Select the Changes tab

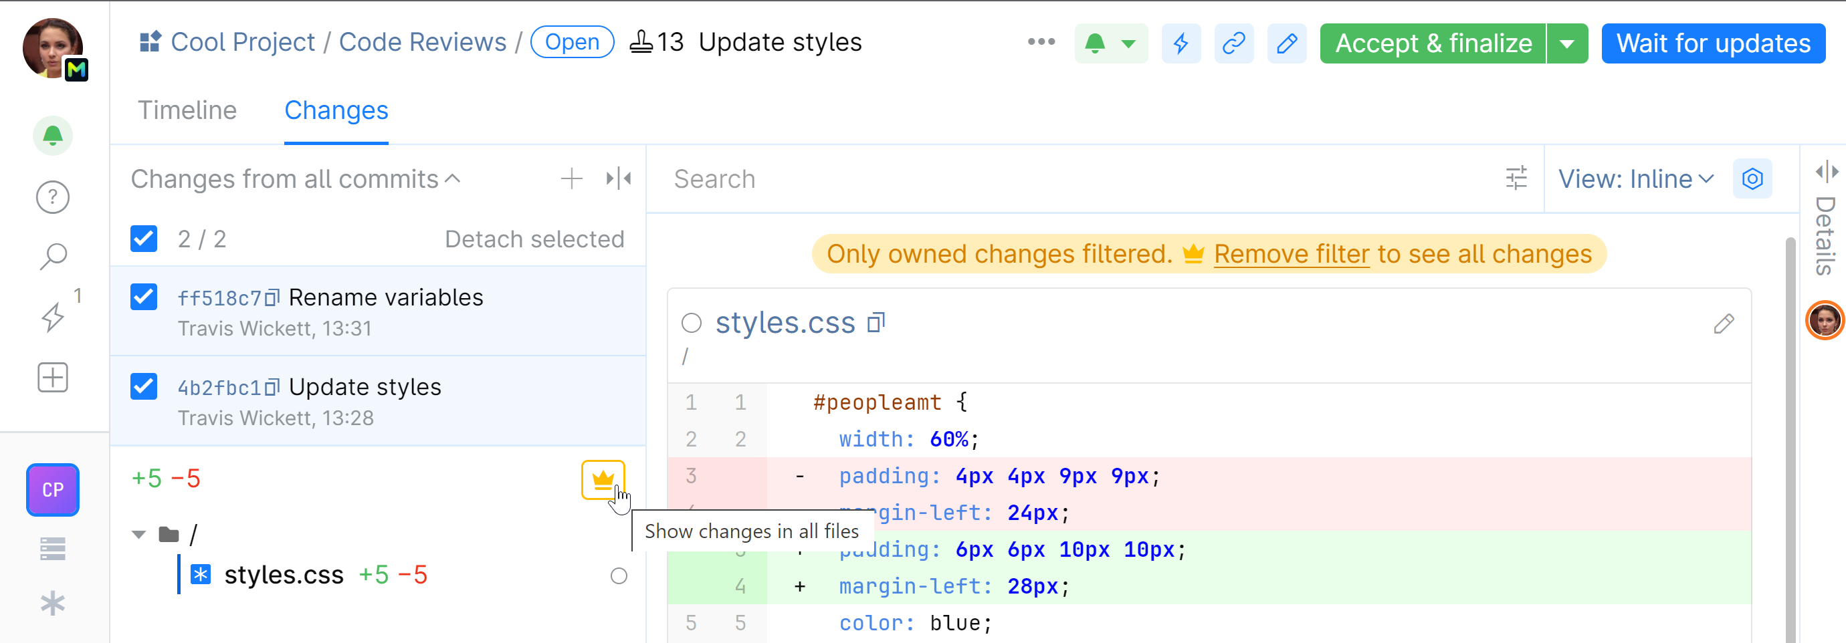pyautogui.click(x=336, y=110)
